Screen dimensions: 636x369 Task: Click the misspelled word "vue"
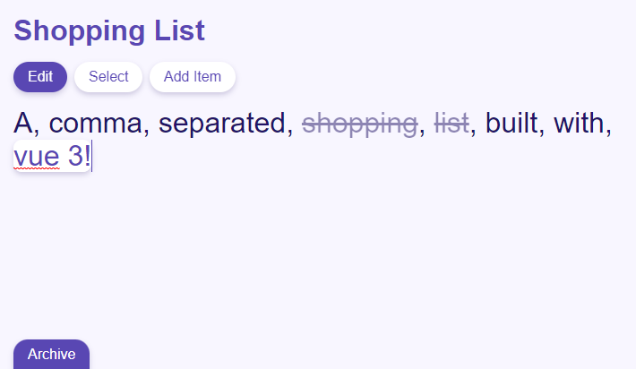37,156
